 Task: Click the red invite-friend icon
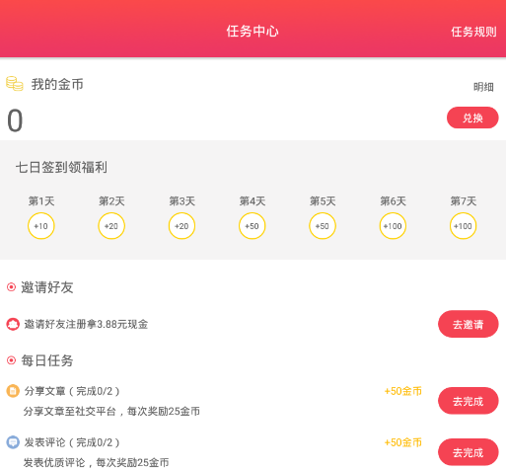(13, 325)
